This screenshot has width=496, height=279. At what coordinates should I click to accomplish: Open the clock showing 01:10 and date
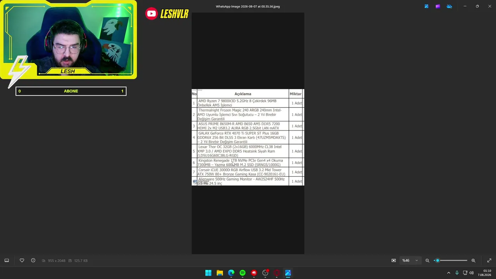485,273
